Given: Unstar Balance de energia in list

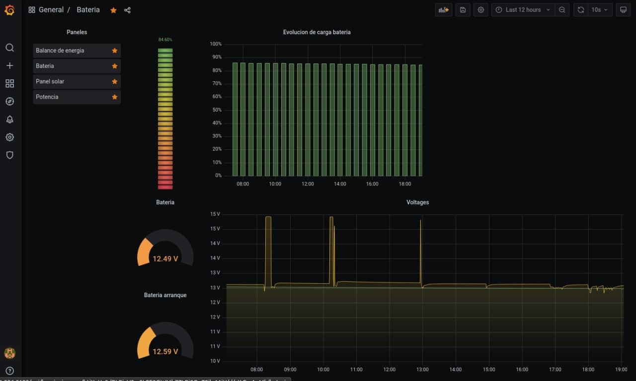Looking at the screenshot, I should pyautogui.click(x=115, y=51).
